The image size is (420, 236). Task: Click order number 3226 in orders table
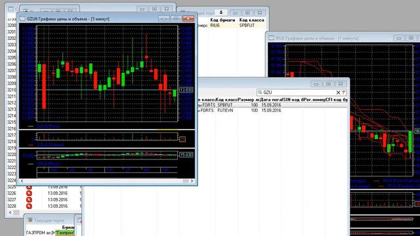click(12, 193)
